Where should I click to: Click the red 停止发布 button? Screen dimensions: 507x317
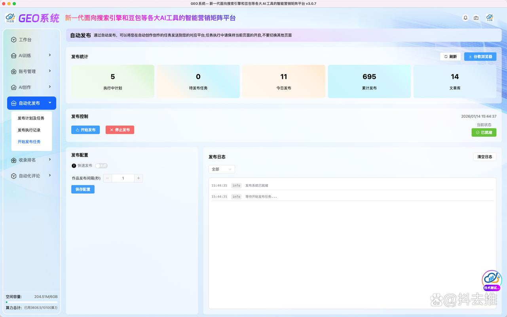[120, 130]
